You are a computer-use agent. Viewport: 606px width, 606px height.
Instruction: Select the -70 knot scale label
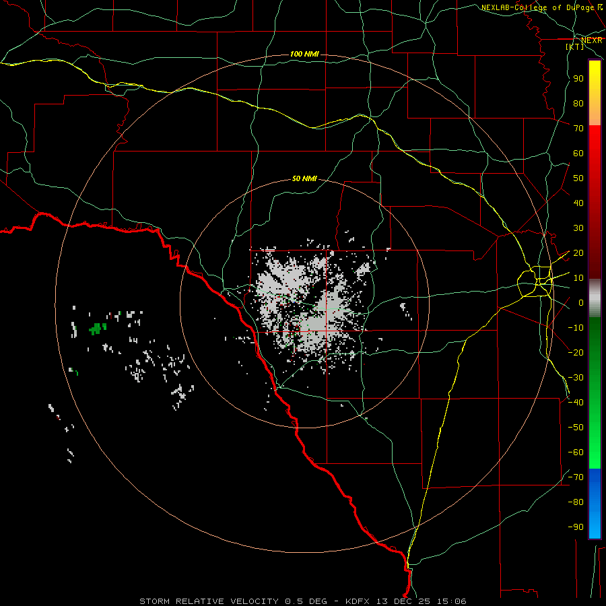point(576,477)
